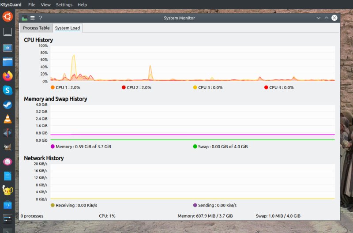Viewport: 353px width, 233px height.
Task: Click 'Swap : 0.00 GiB of 4.0 GiB' label
Action: point(223,147)
